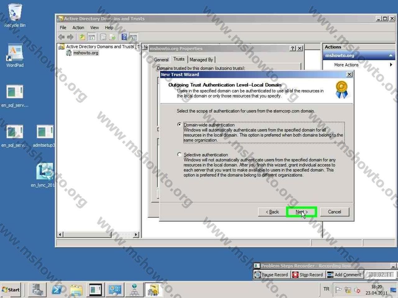Open the View menu
398x298 pixels.
tap(94, 28)
